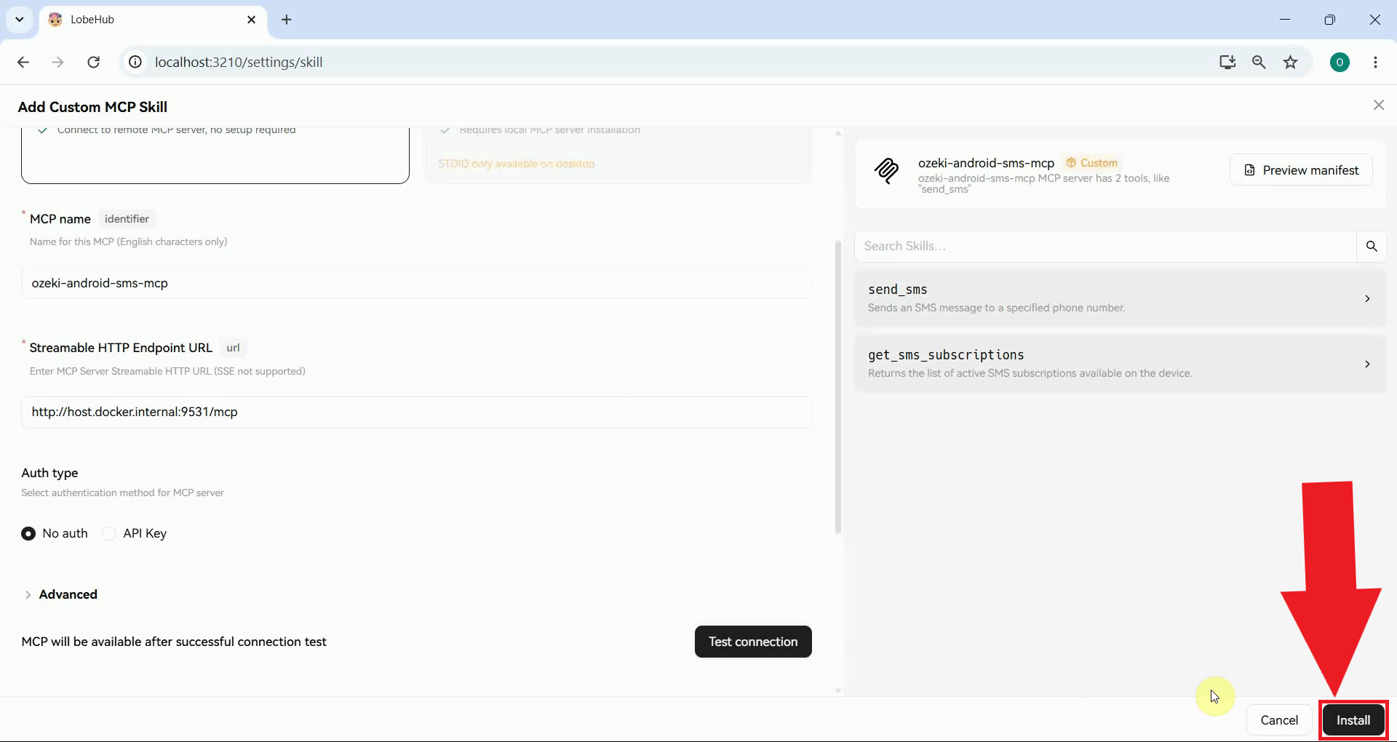Image resolution: width=1397 pixels, height=742 pixels.
Task: Install app icon in address bar
Action: (1227, 63)
